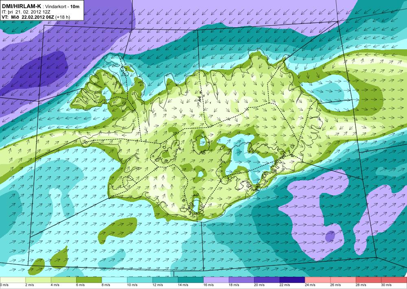Image resolution: width=407 pixels, height=289 pixels.
Task: Click the 22–24 m/s dark indigo legend swatch
Action: [293, 280]
